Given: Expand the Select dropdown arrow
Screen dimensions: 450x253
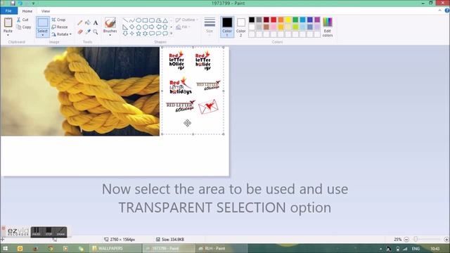Looking at the screenshot, I should (x=42, y=35).
